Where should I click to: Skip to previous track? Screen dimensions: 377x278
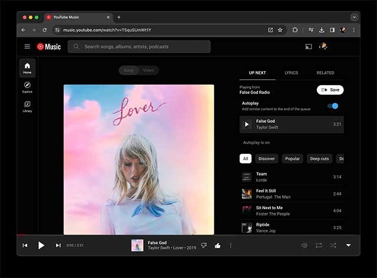pos(25,245)
